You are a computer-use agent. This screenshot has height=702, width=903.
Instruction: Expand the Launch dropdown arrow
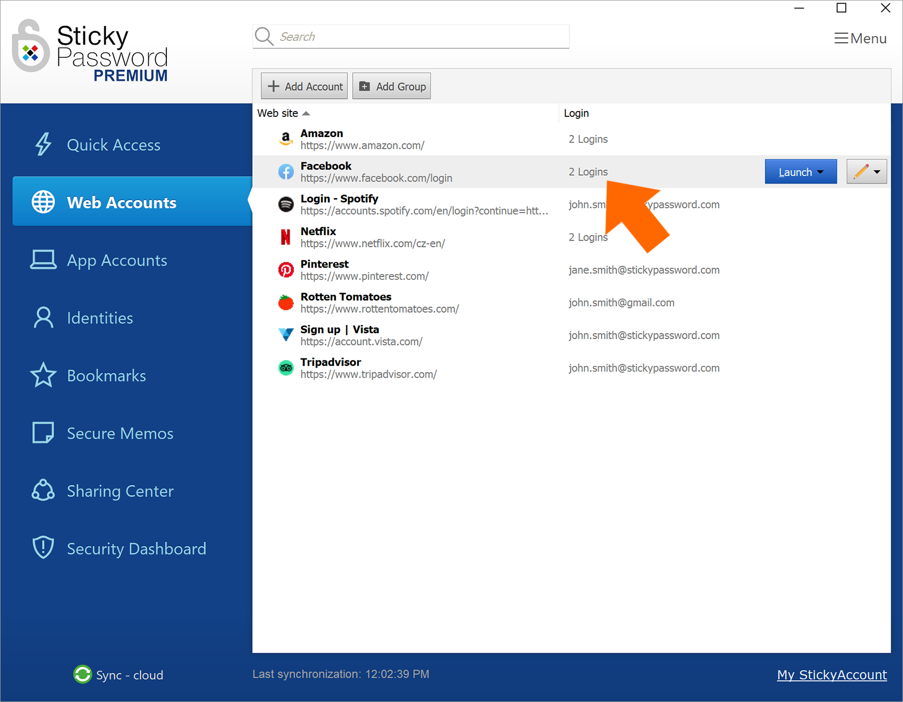pos(821,172)
